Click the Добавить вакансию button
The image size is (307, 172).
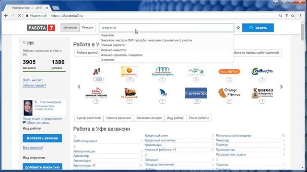(42, 167)
